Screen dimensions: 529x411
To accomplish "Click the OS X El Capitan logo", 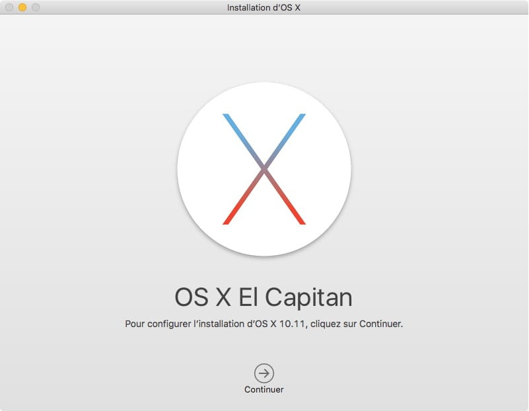I will point(264,169).
